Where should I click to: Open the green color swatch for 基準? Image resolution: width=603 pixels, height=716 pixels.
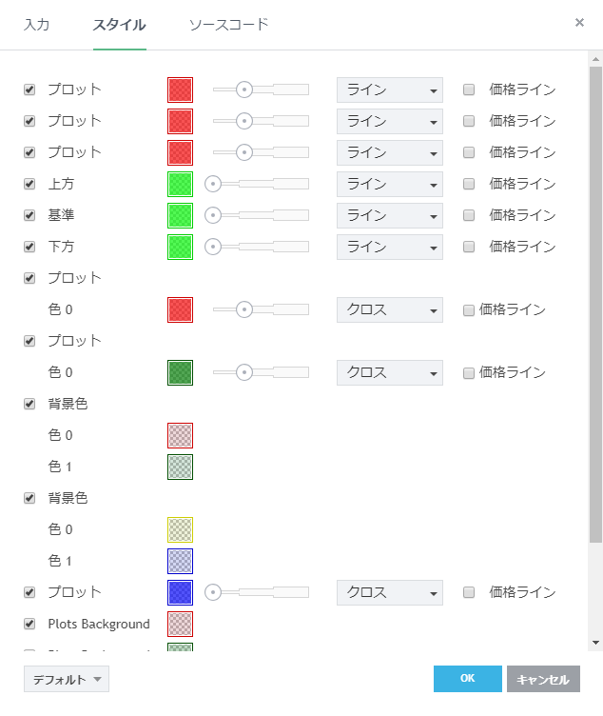180,215
